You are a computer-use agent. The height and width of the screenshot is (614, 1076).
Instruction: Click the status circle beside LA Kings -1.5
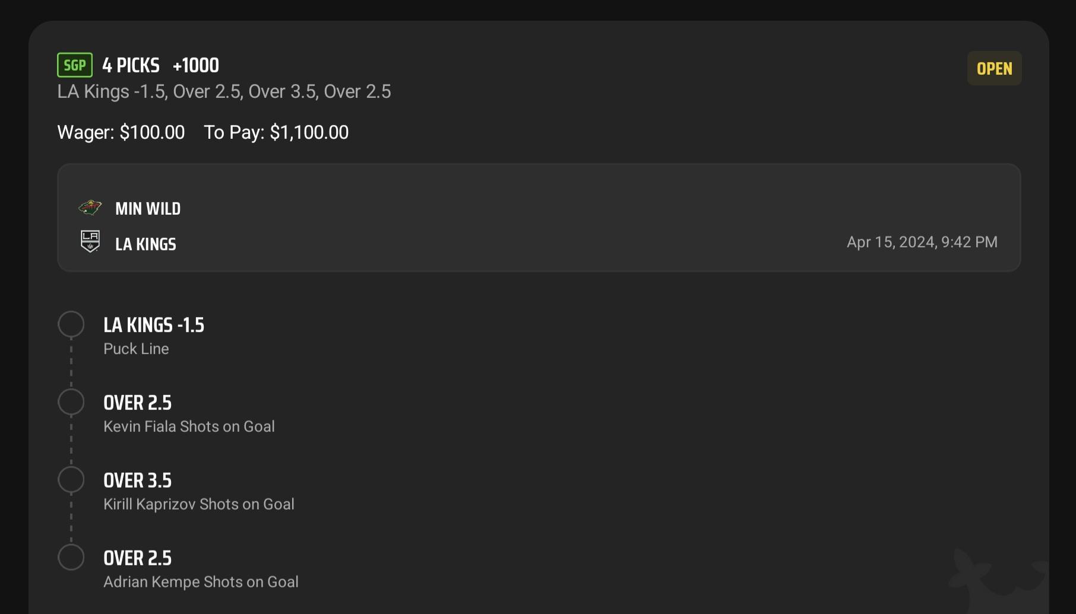(x=71, y=325)
